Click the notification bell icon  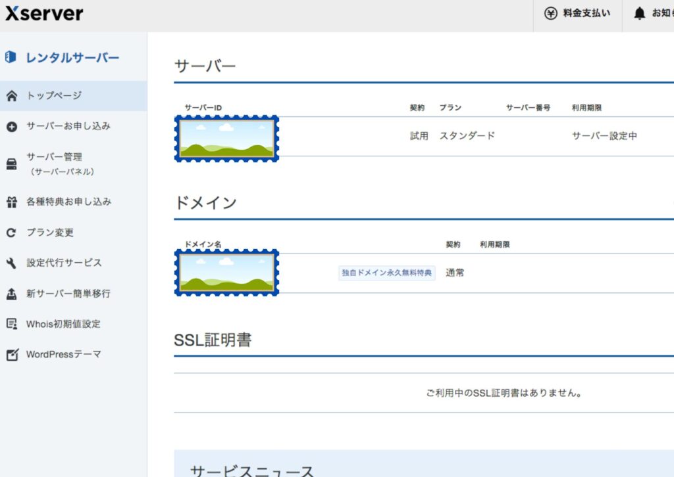(640, 13)
